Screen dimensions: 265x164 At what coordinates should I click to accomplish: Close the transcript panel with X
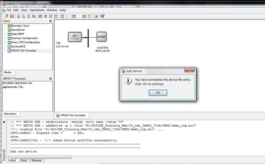(x=4, y=122)
